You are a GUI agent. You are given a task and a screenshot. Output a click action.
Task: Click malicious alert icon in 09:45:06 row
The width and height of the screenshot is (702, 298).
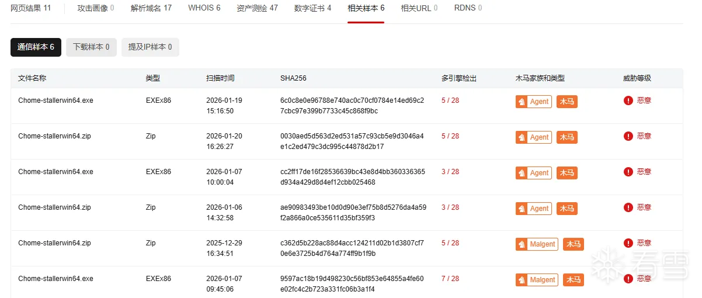pos(628,279)
